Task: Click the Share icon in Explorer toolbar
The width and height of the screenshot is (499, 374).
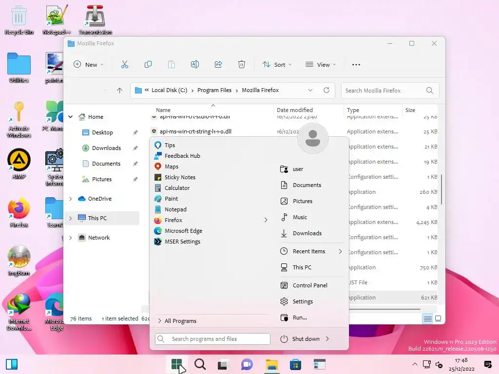Action: coord(218,65)
